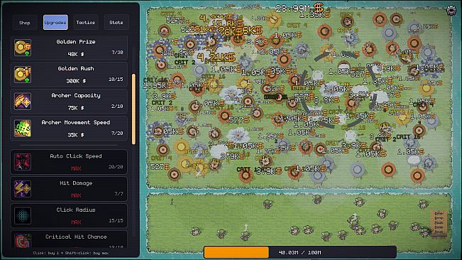Click the 15/15 Click Radius level

(x=116, y=220)
